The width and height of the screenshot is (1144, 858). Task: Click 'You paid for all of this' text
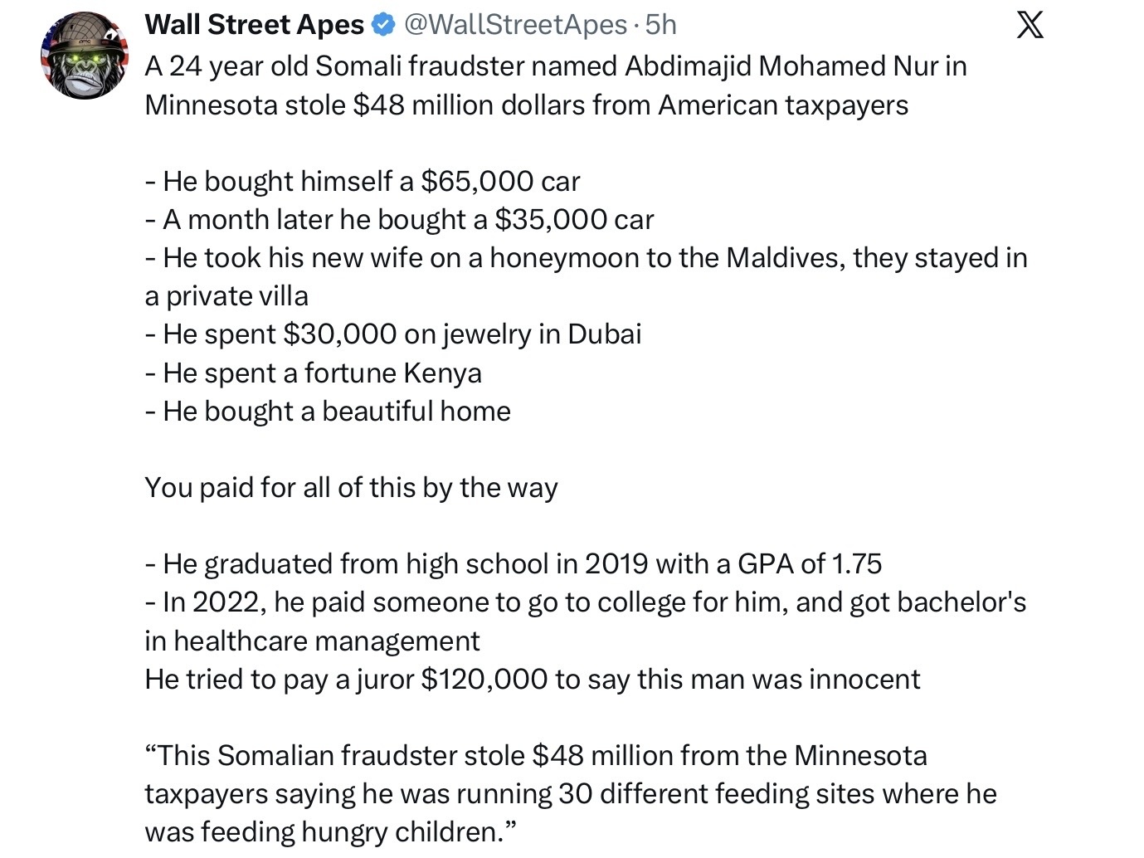click(x=351, y=487)
